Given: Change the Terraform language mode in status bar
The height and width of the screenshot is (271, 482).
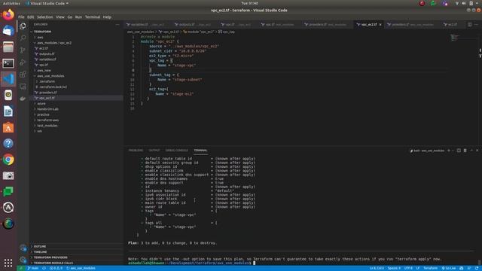Looking at the screenshot, I should tap(430, 268).
